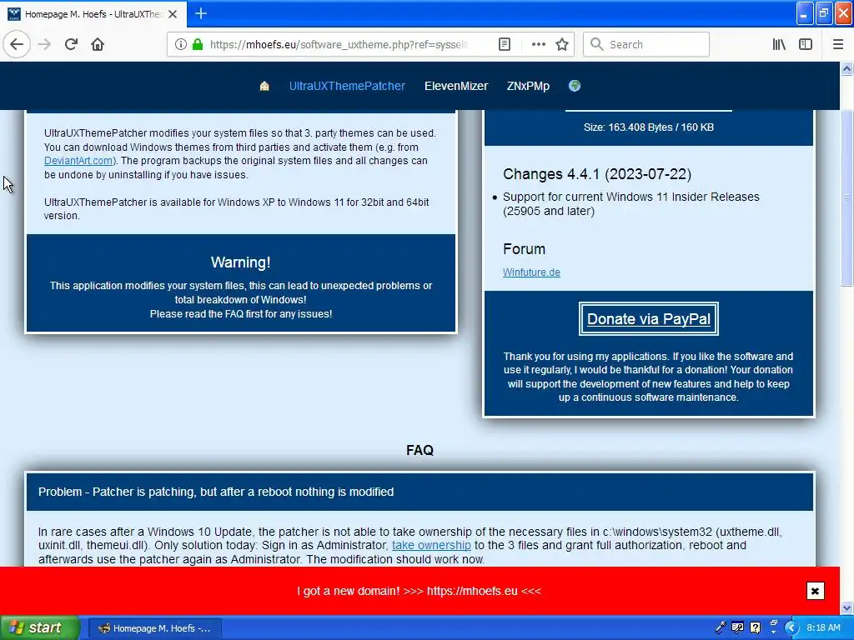
Task: Click the tray pen tool icon
Action: [x=720, y=627]
